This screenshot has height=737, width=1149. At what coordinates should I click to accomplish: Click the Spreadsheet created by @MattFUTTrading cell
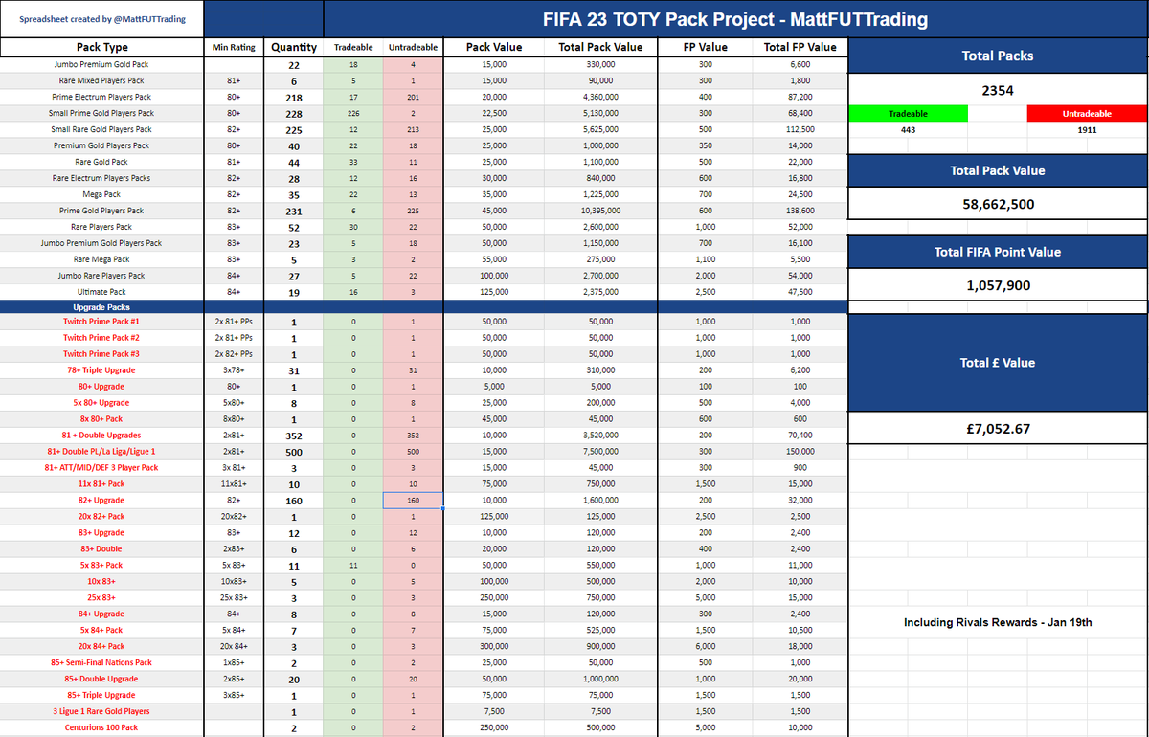pos(101,19)
